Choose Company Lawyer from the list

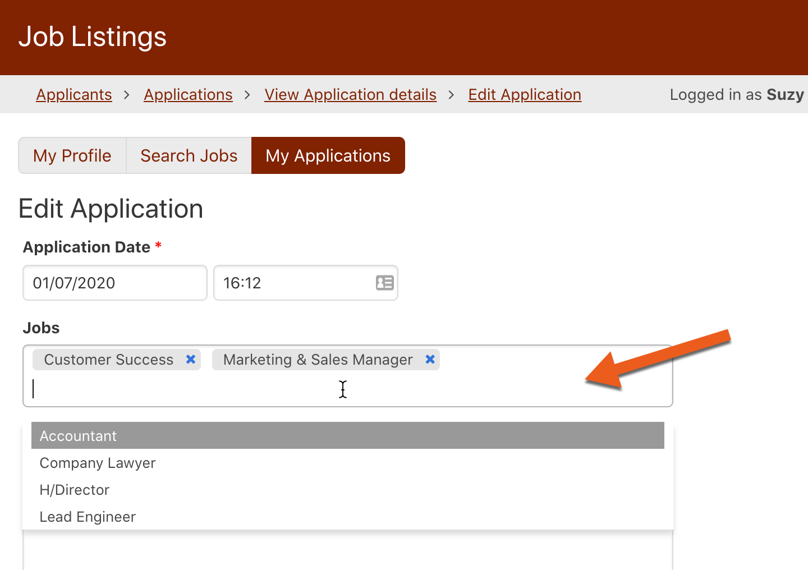(x=98, y=463)
